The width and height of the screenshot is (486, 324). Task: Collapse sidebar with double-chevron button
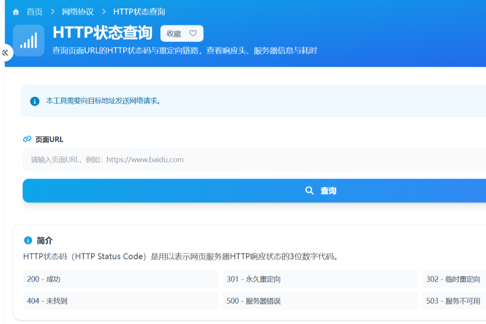[5, 53]
